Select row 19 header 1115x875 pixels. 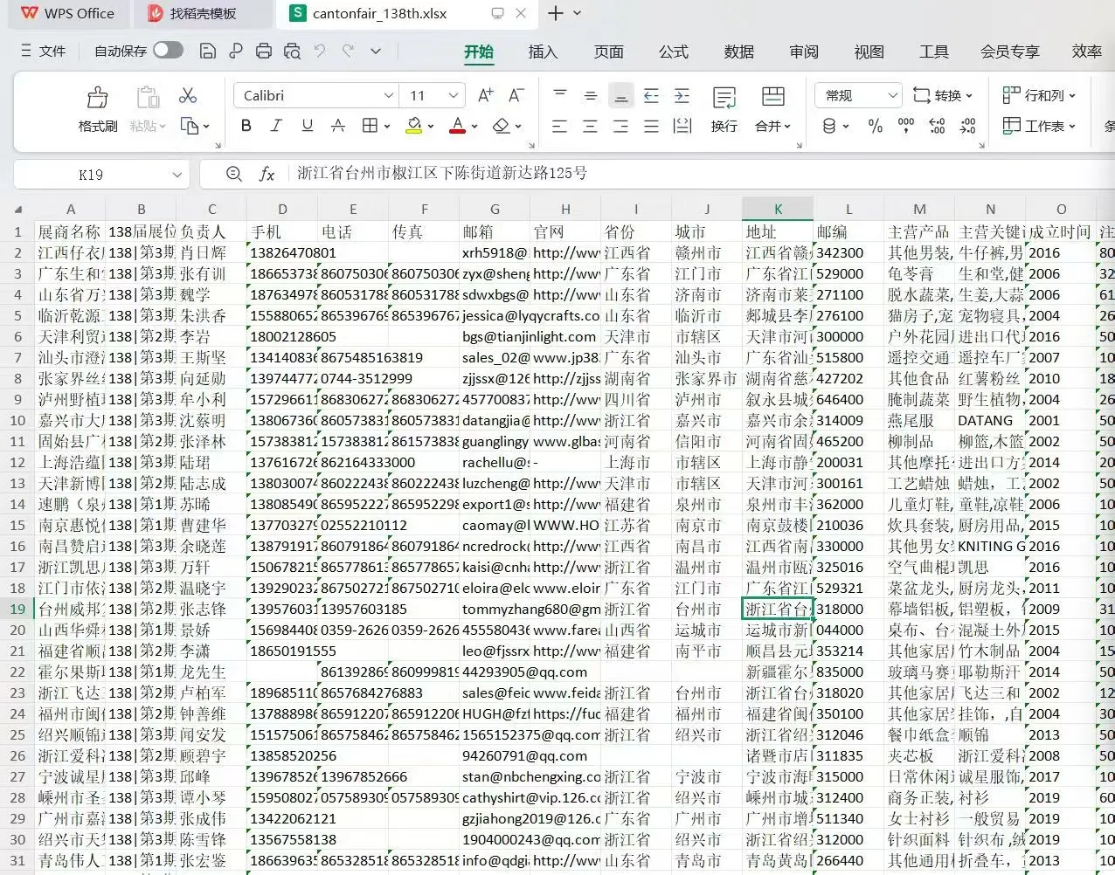click(x=17, y=609)
